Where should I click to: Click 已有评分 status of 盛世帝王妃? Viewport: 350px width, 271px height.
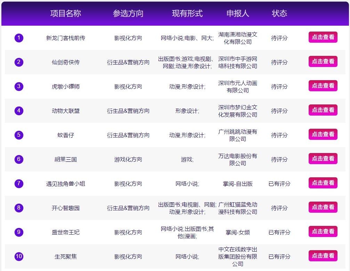[x=279, y=232]
